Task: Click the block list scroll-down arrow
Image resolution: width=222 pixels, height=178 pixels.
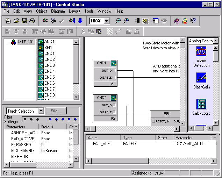Action: point(76,97)
